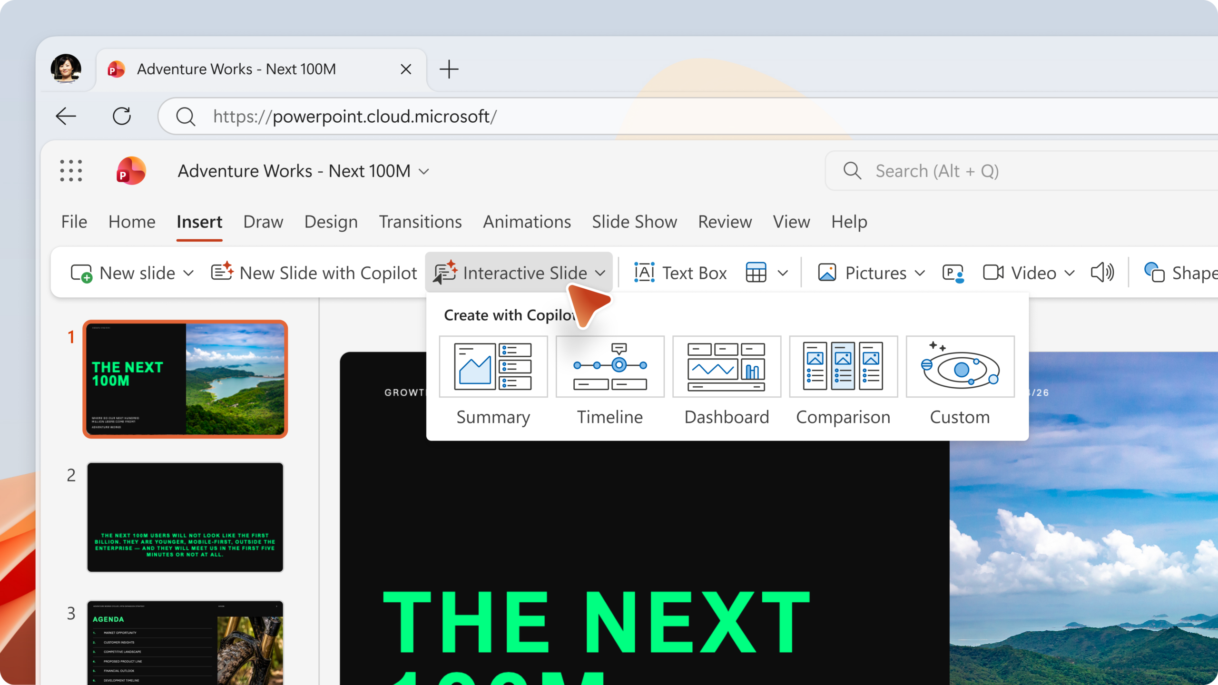Image resolution: width=1218 pixels, height=685 pixels.
Task: Expand the Interactive Slide dropdown chevron
Action: click(600, 273)
